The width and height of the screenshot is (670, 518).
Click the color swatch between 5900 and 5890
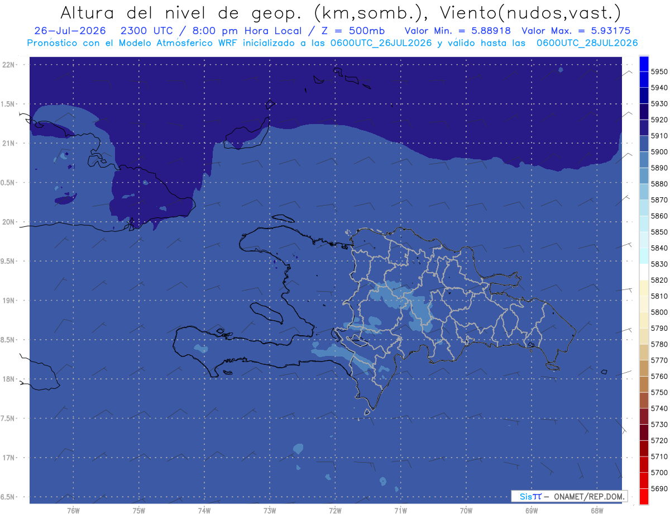[644, 160]
